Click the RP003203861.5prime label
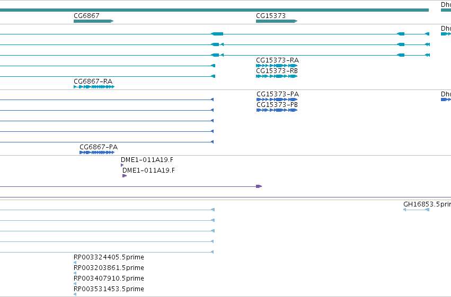 tap(109, 268)
